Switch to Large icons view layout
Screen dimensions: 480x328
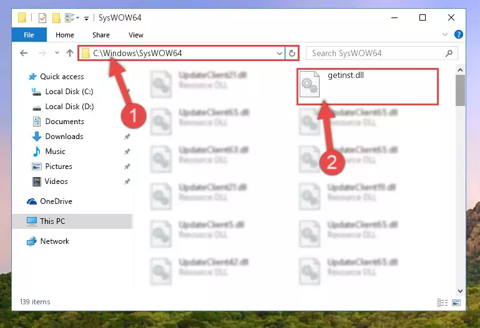(x=456, y=302)
